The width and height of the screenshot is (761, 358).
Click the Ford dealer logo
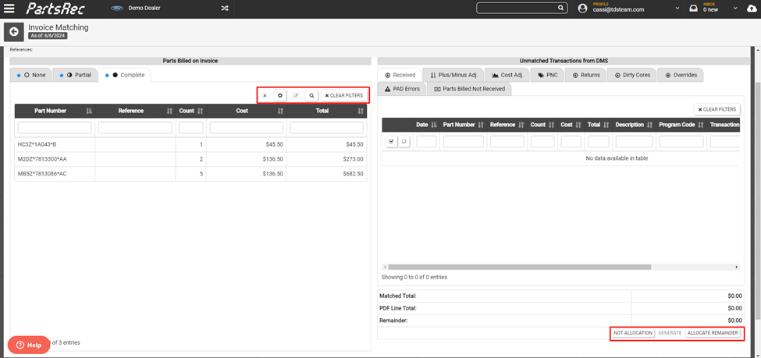(x=117, y=9)
